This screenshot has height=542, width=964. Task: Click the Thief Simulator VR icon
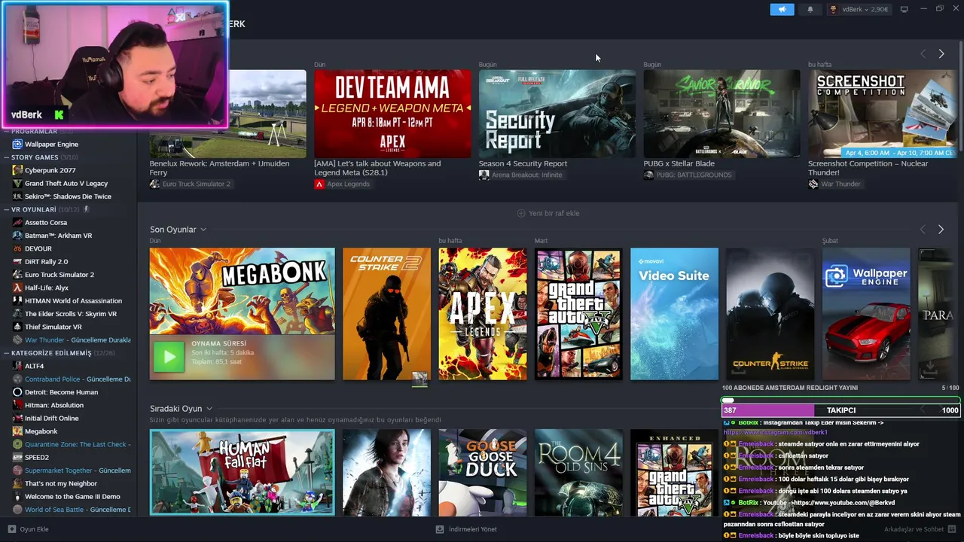[x=17, y=327]
